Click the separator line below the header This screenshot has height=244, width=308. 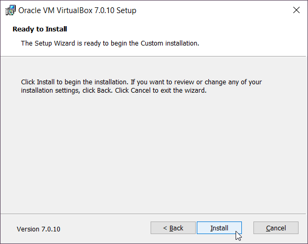[x=153, y=56]
